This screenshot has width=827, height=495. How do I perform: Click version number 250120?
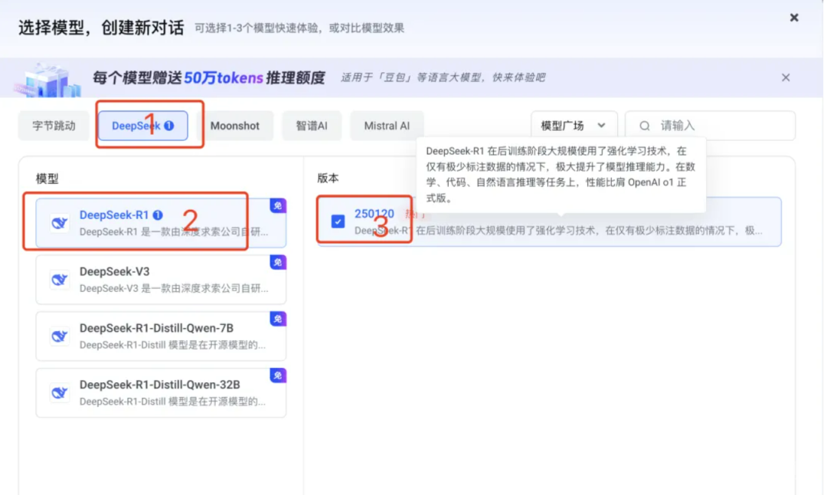click(x=374, y=214)
